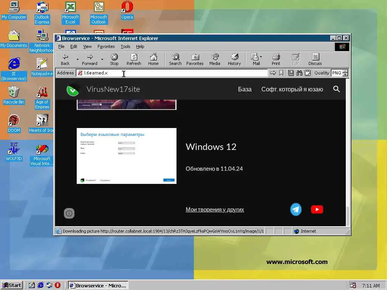The width and height of the screenshot is (387, 290).
Task: Go to the Home page button
Action: coord(153,60)
